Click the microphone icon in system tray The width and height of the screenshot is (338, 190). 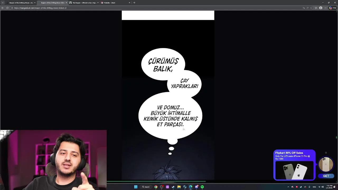click(x=309, y=187)
